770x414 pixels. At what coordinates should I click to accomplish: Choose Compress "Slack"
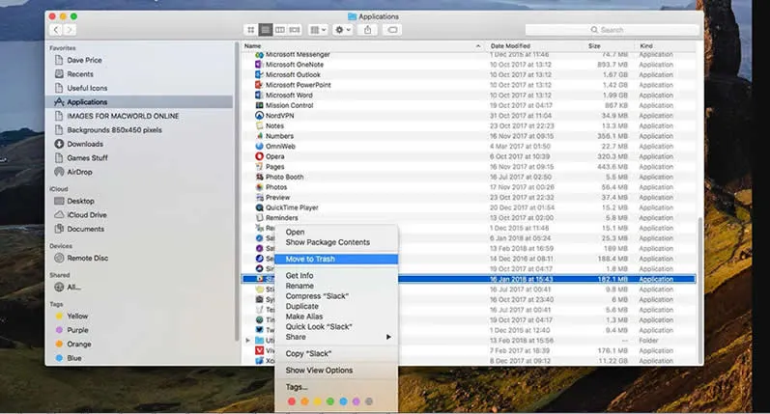coord(336,296)
